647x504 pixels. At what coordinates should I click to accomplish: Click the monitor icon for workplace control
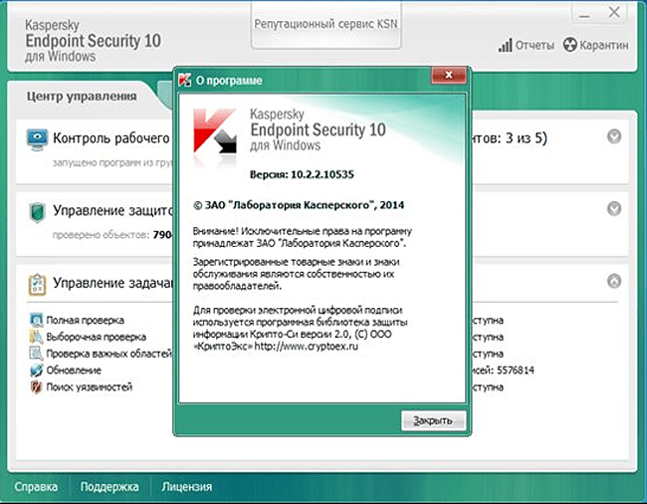(37, 137)
